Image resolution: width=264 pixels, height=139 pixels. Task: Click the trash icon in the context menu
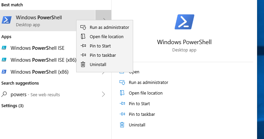point(83,64)
